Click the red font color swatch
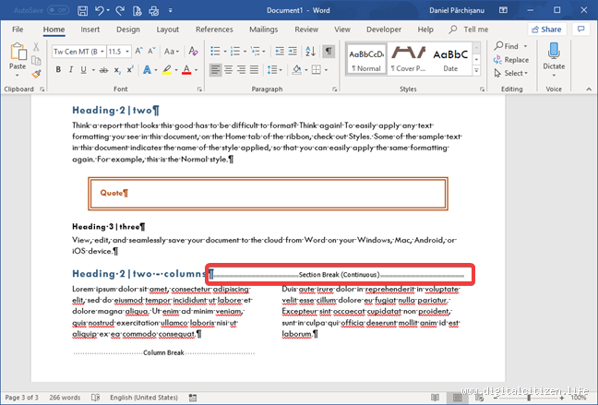Viewport: 598px width, 405px height. point(185,70)
